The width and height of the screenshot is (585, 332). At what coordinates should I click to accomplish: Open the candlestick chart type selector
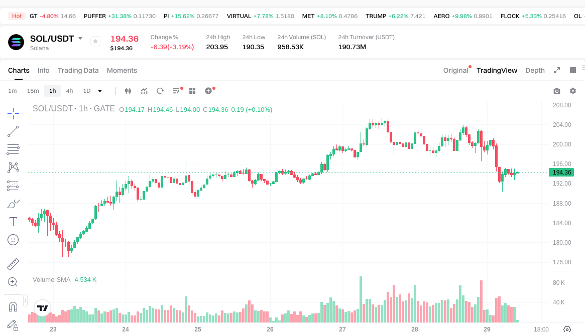pos(128,91)
